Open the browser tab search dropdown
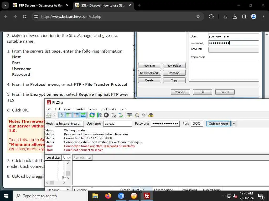 click(5, 5)
